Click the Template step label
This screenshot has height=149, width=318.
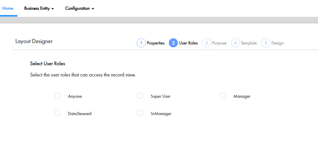point(249,43)
